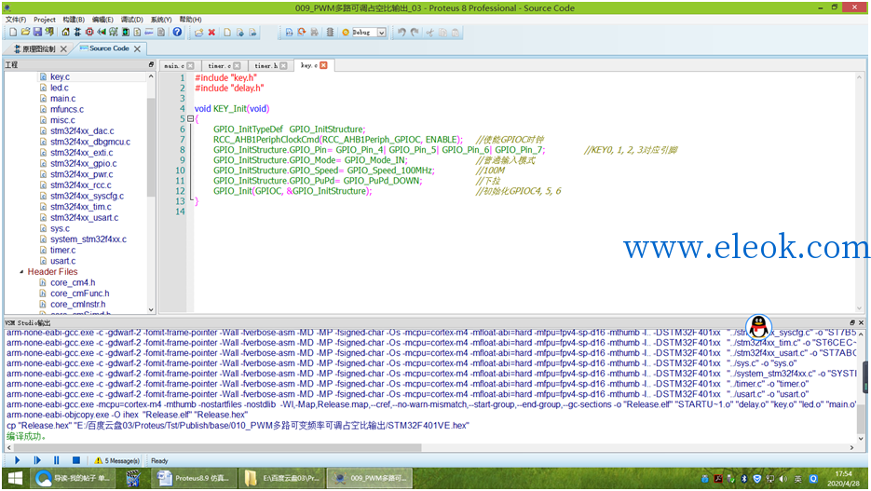
Task: Open Help via blue question mark icon
Action: point(177,33)
